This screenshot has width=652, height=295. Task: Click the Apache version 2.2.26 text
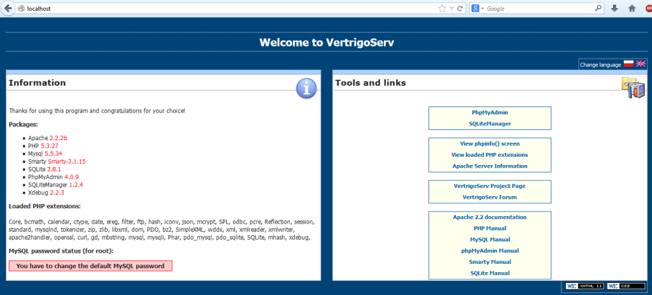coord(59,138)
